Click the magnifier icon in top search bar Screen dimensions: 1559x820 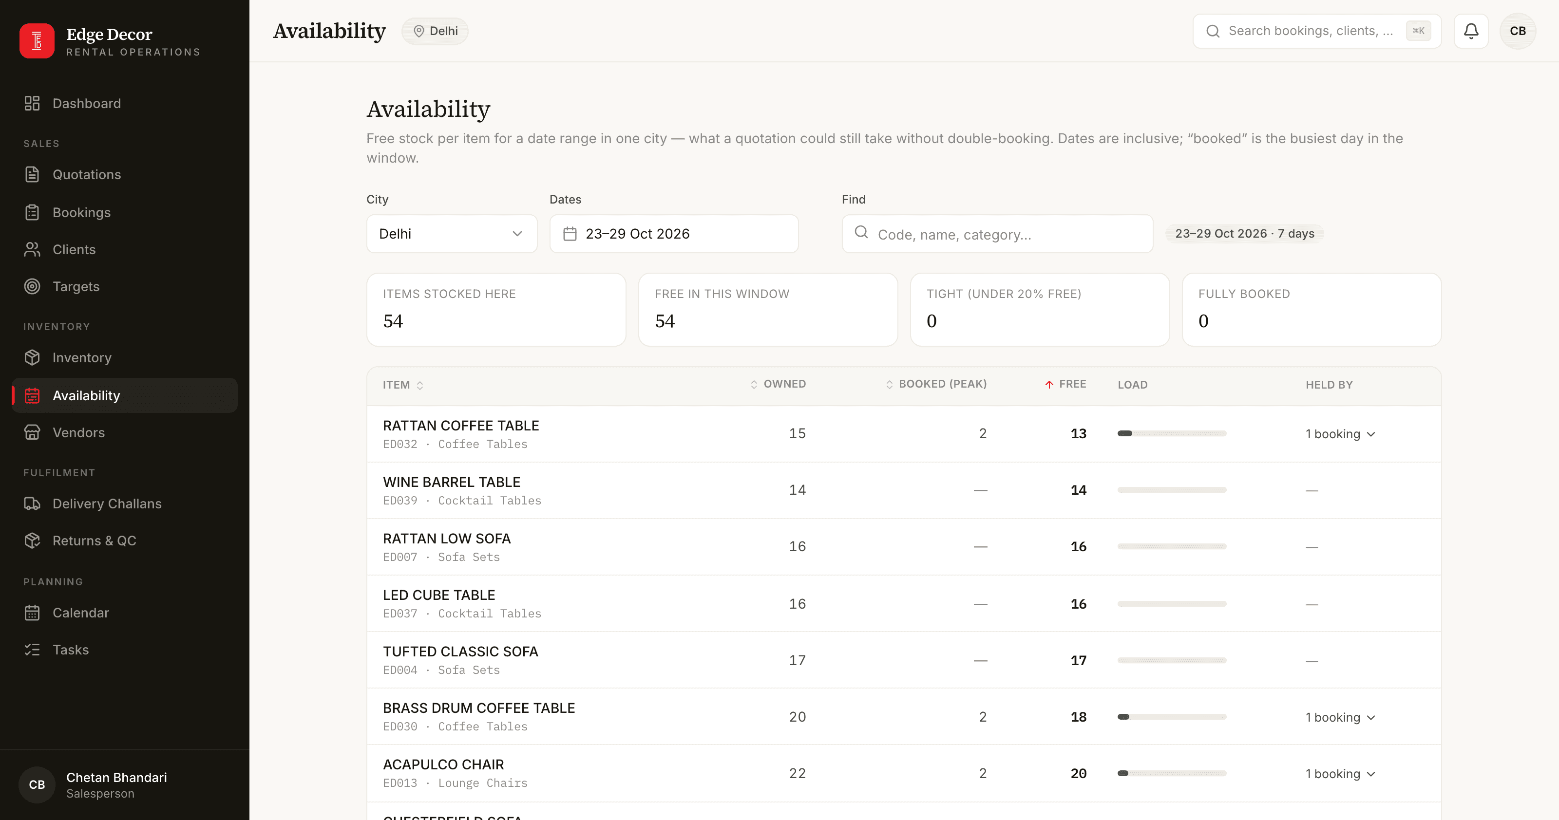(x=1213, y=31)
